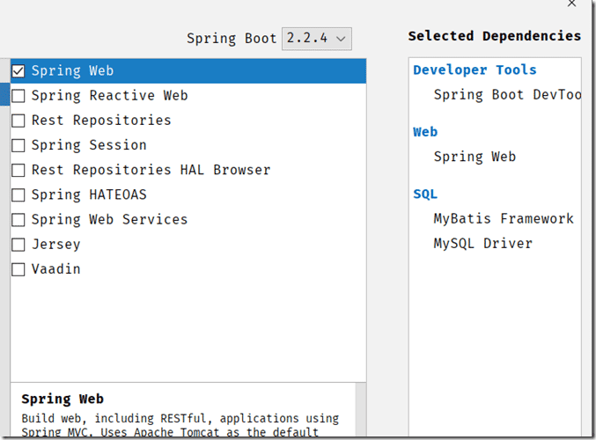Screen dimensions: 596x440
Task: Check the Spring HATEOAS checkbox
Action: [18, 194]
